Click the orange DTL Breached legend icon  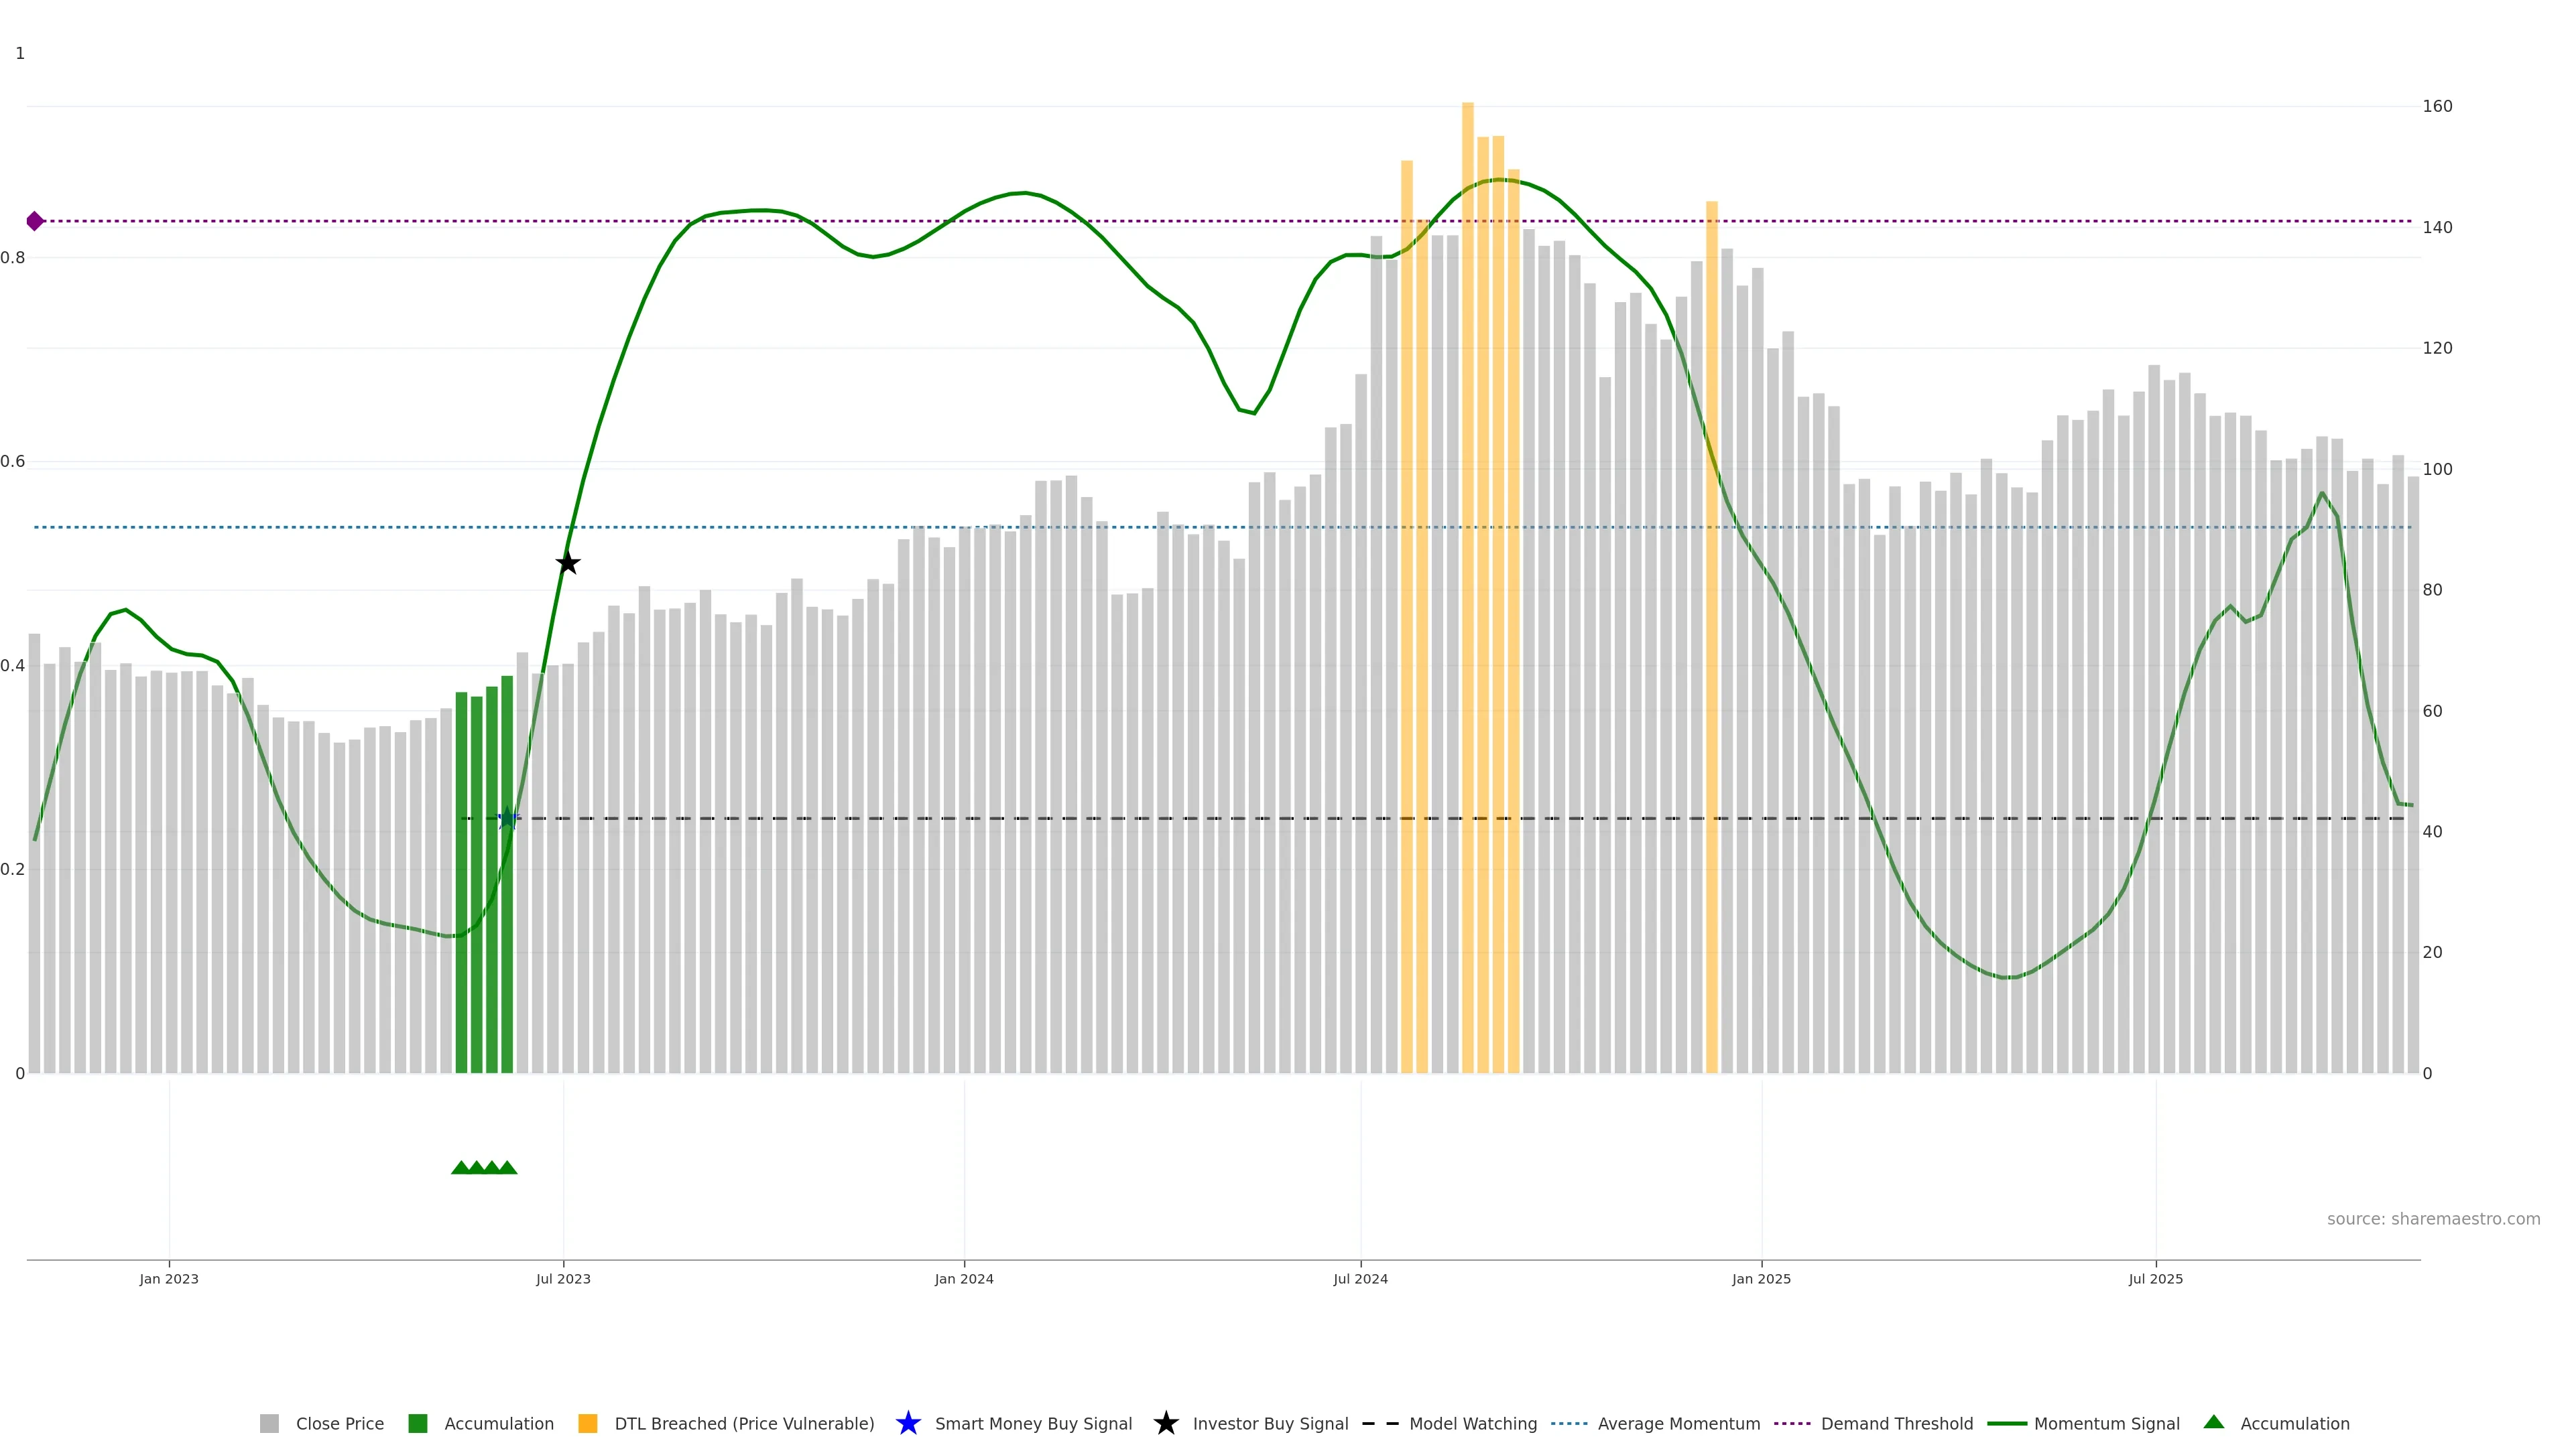[x=588, y=1423]
